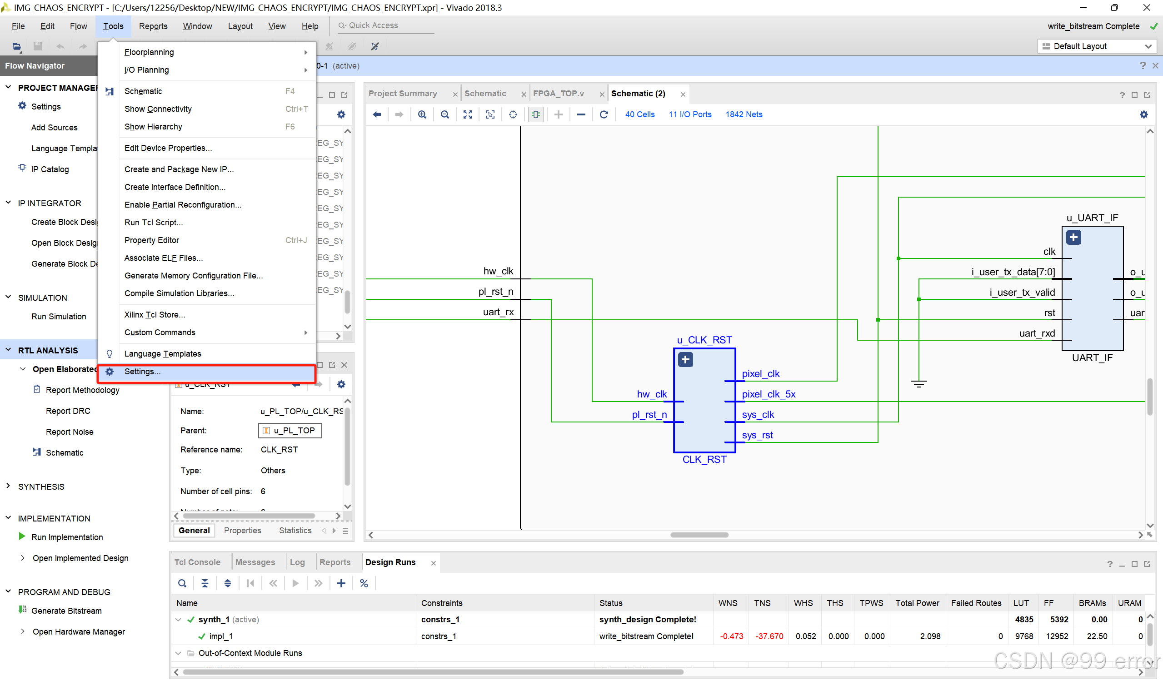Open the Default Layout dropdown
The width and height of the screenshot is (1163, 680).
(x=1096, y=46)
